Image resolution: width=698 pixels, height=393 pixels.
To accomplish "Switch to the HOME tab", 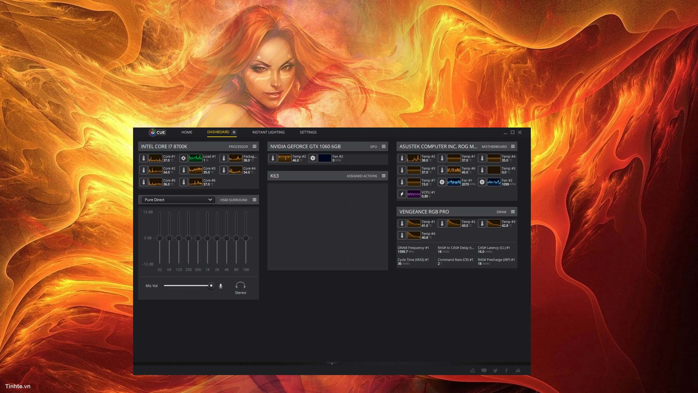I will pyautogui.click(x=187, y=132).
